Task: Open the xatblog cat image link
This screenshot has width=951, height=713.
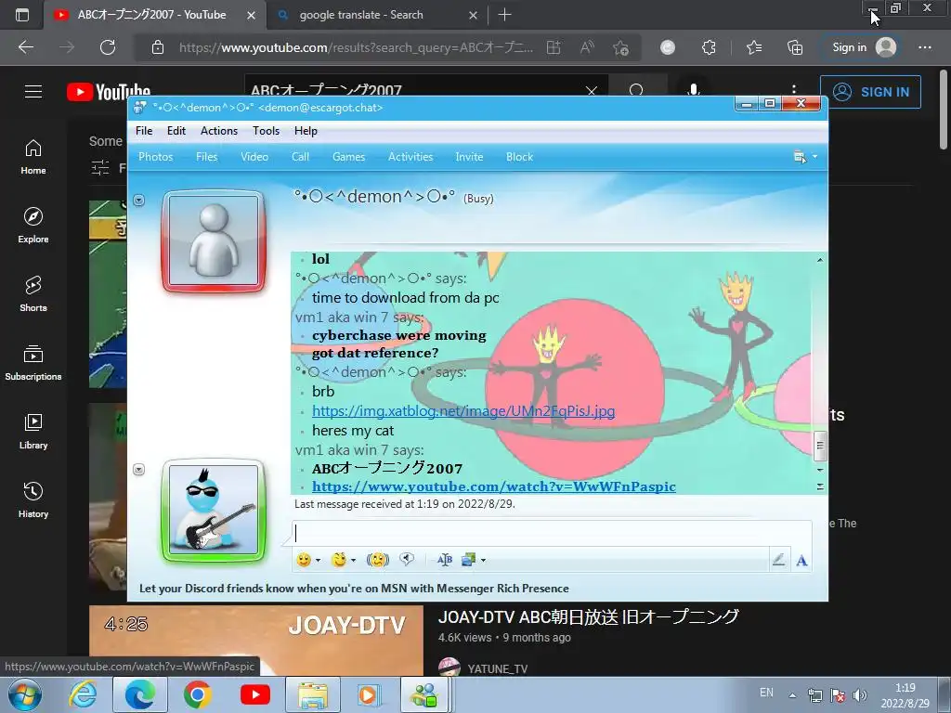Action: 463,411
